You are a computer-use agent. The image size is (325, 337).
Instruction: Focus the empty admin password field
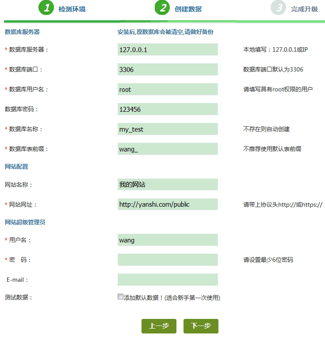(x=168, y=260)
